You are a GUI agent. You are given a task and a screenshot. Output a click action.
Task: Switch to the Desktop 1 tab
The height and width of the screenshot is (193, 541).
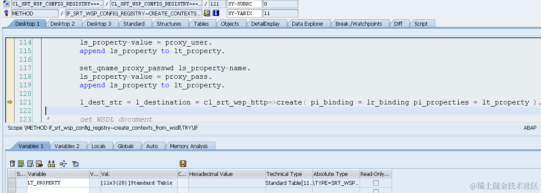(27, 24)
